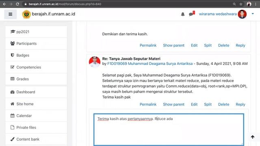Click the Private files document icon
The height and width of the screenshot is (146, 260).
(x=13, y=127)
